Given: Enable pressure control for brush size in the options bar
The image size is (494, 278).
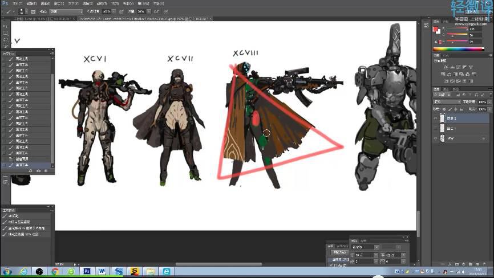Looking at the screenshot, I should [x=166, y=11].
